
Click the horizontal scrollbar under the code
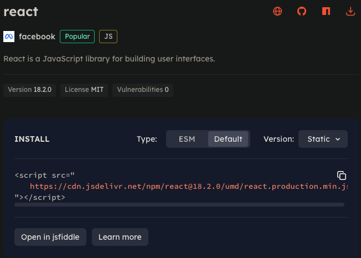coord(179,205)
